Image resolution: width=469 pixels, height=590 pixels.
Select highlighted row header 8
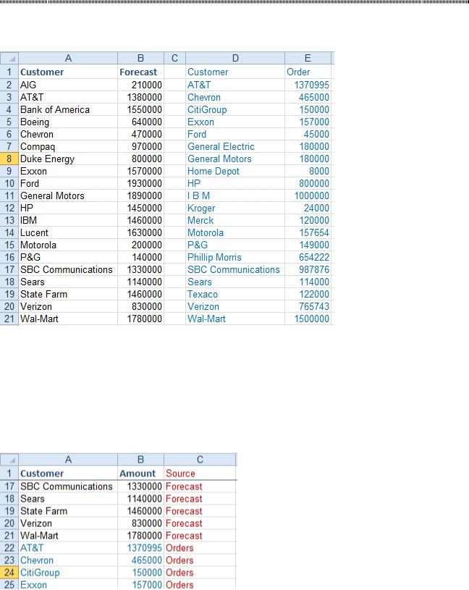click(x=9, y=159)
